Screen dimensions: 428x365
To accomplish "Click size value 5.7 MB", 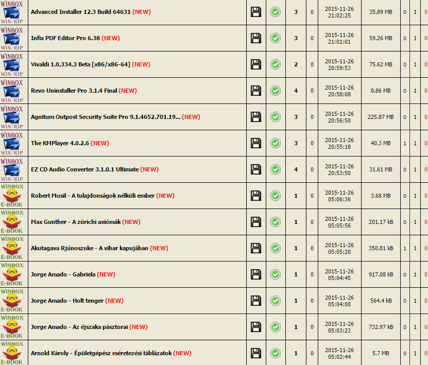I will coord(381,353).
